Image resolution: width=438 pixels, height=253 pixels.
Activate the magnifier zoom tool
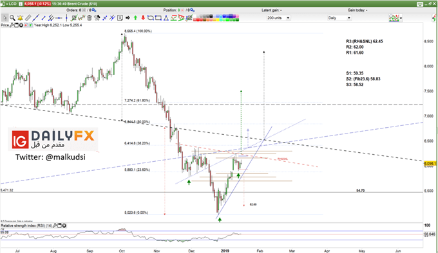tap(12, 18)
